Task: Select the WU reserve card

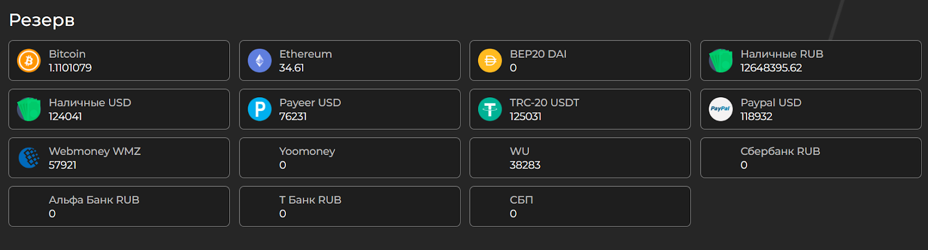Action: click(579, 158)
